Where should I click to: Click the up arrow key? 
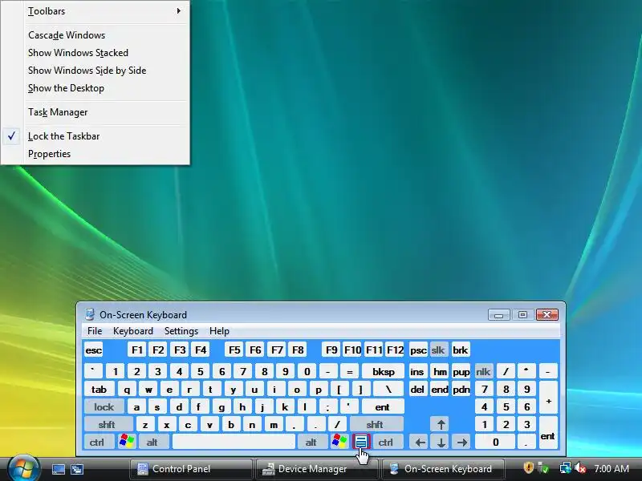tap(441, 424)
